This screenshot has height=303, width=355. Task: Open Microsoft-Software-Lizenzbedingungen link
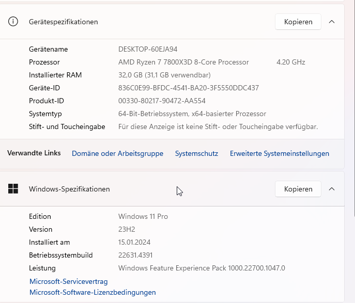[x=92, y=292]
